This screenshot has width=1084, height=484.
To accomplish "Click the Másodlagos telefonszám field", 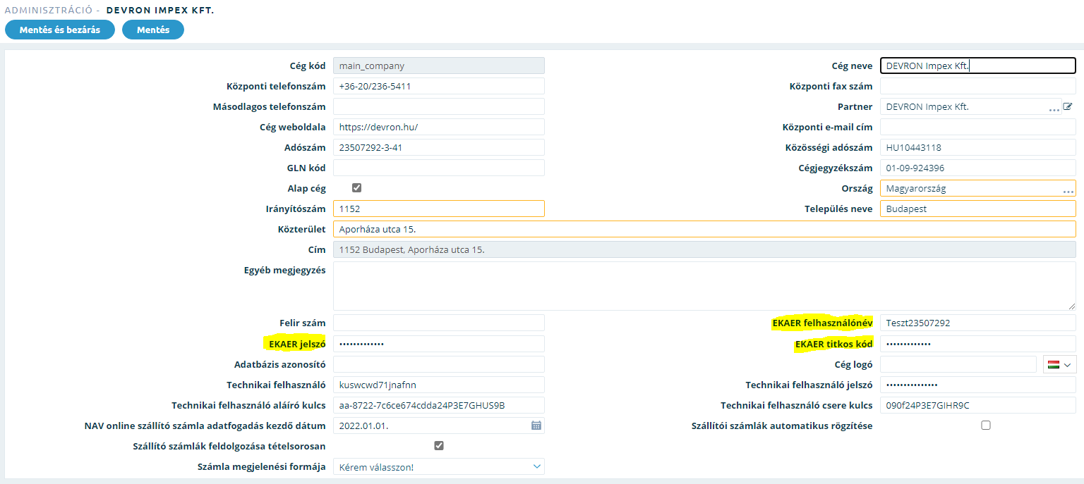I will (439, 106).
